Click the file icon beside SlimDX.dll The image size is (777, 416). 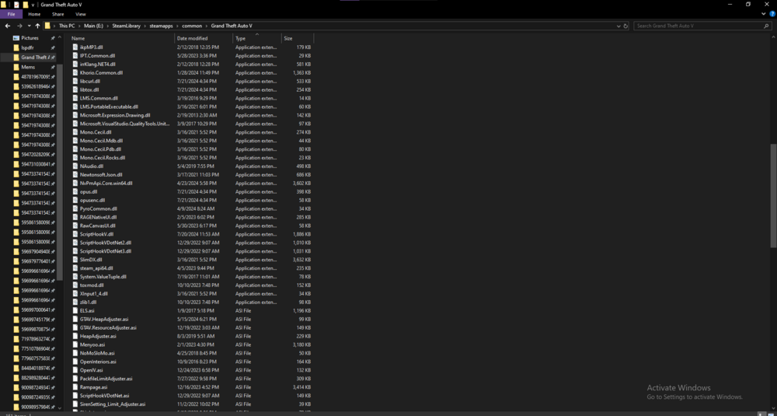pos(75,259)
